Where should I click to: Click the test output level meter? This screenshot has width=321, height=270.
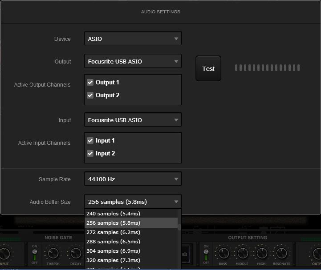coord(267,68)
